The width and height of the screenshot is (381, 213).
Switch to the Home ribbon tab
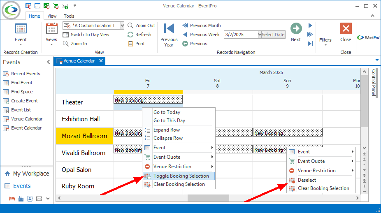(35, 16)
